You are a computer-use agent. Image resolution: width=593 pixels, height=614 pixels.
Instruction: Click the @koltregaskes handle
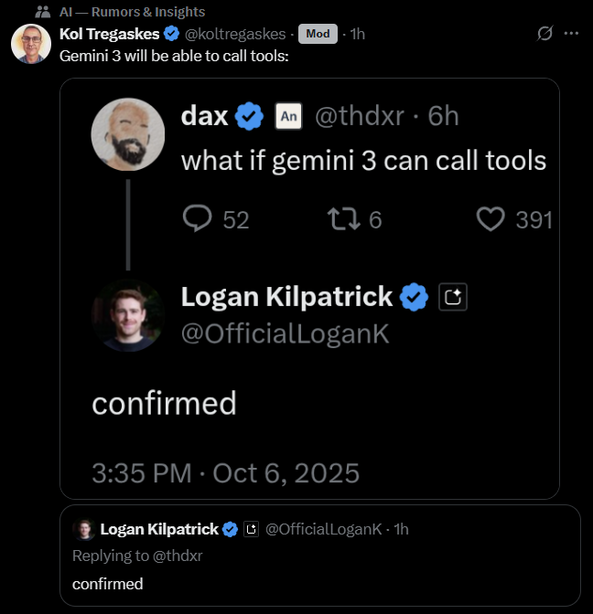(236, 34)
